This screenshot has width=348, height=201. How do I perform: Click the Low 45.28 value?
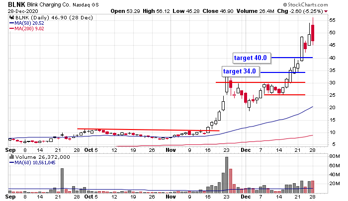pyautogui.click(x=186, y=11)
